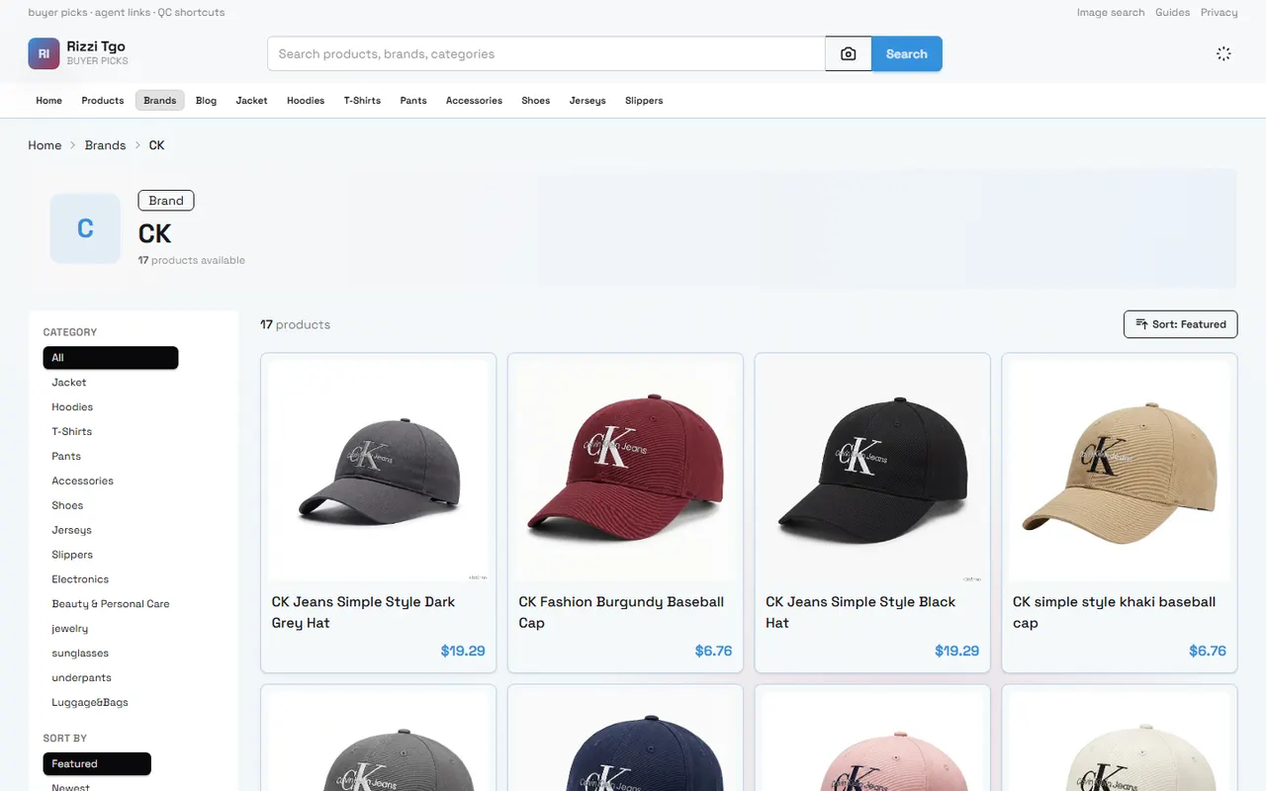Click the blue Search button

tap(907, 54)
